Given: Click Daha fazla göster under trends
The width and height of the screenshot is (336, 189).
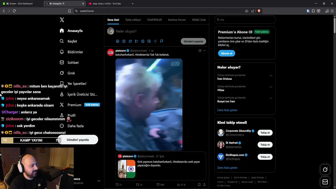Looking at the screenshot, I should tap(227, 110).
